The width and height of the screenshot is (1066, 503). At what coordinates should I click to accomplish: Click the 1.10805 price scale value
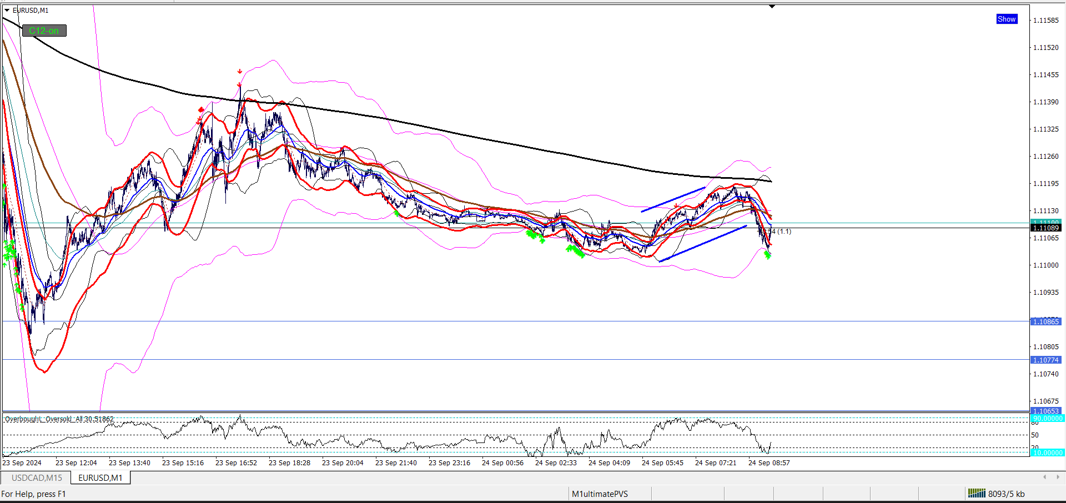[1046, 347]
